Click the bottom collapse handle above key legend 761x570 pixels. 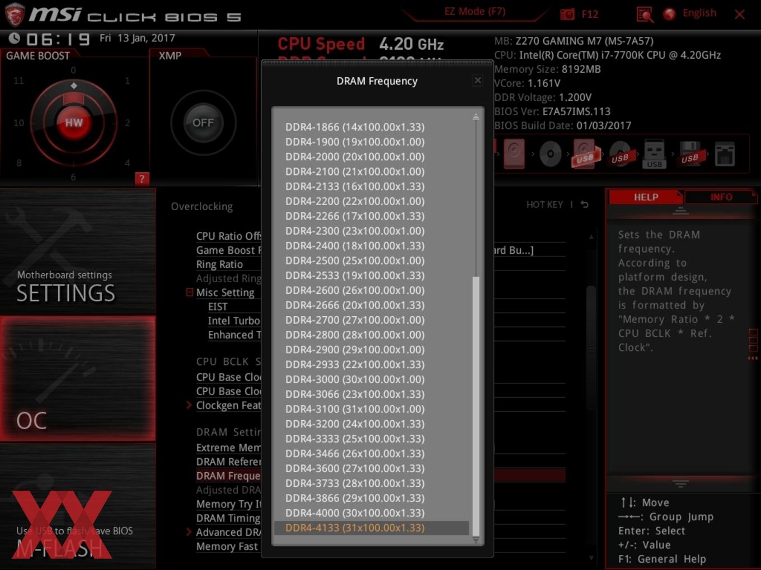tap(680, 483)
